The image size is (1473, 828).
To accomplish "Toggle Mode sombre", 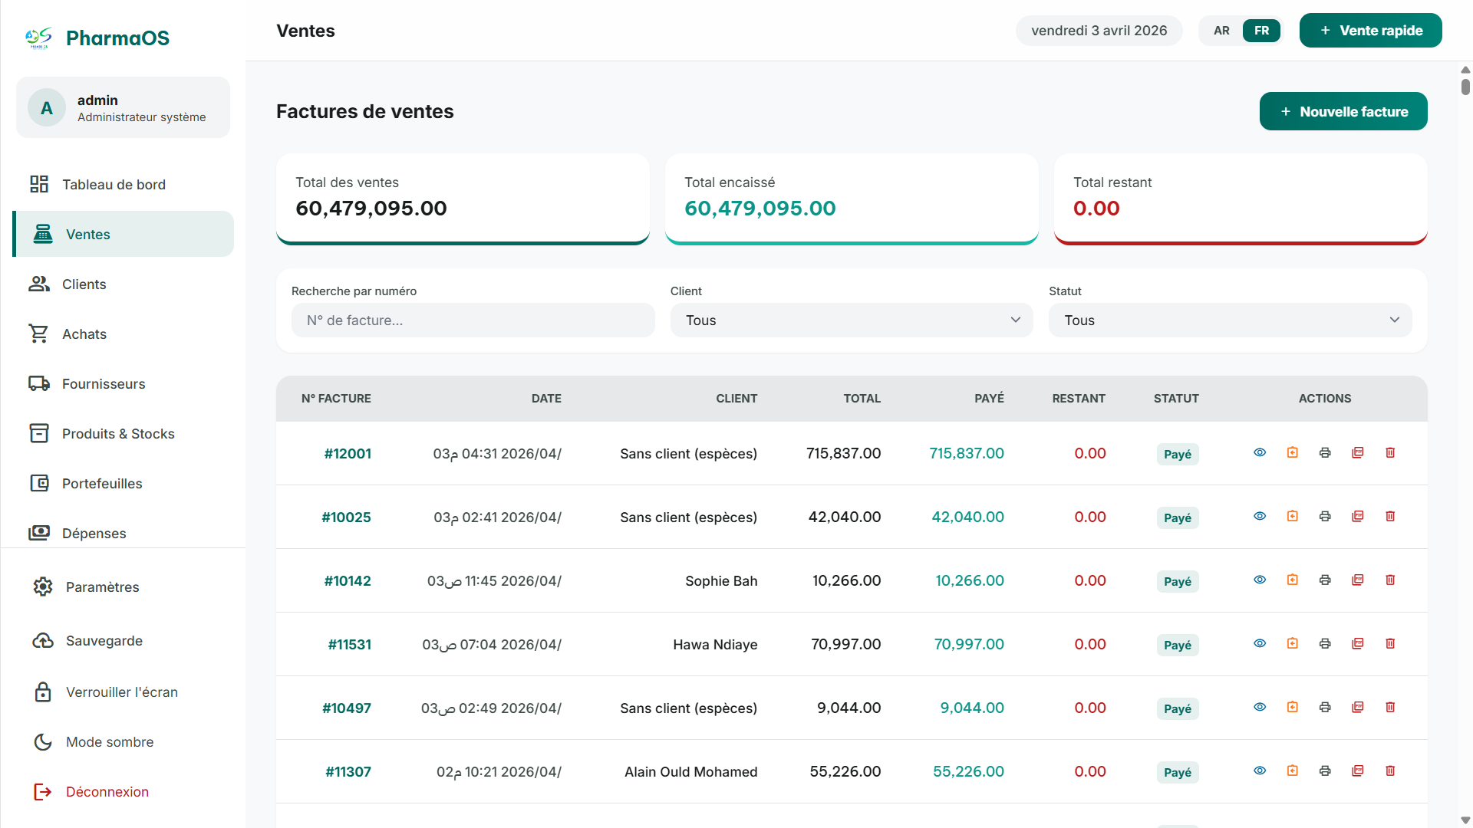I will [x=109, y=742].
